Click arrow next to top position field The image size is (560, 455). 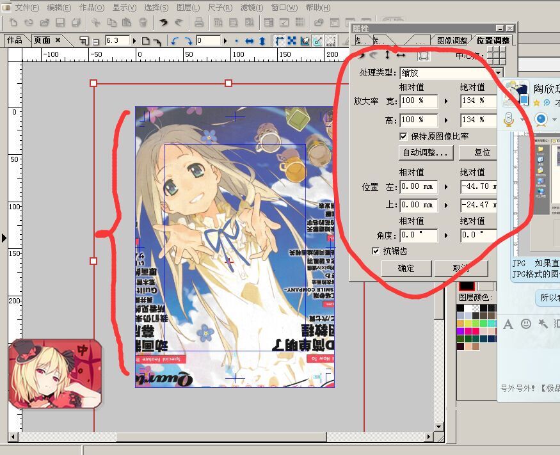click(x=446, y=205)
